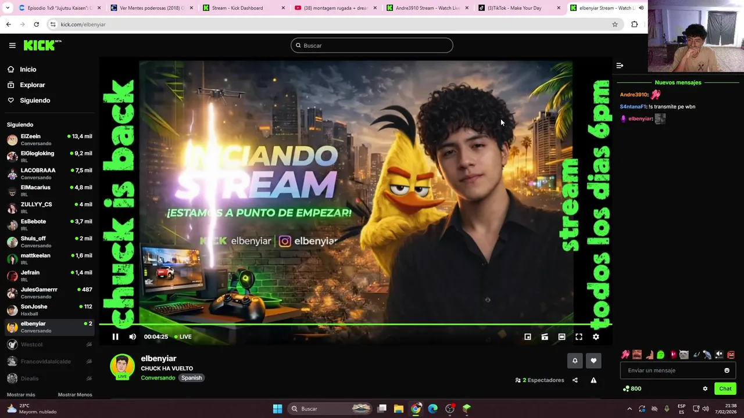This screenshot has width=744, height=418.
Task: Insert the crying cat emote
Action: (x=684, y=355)
